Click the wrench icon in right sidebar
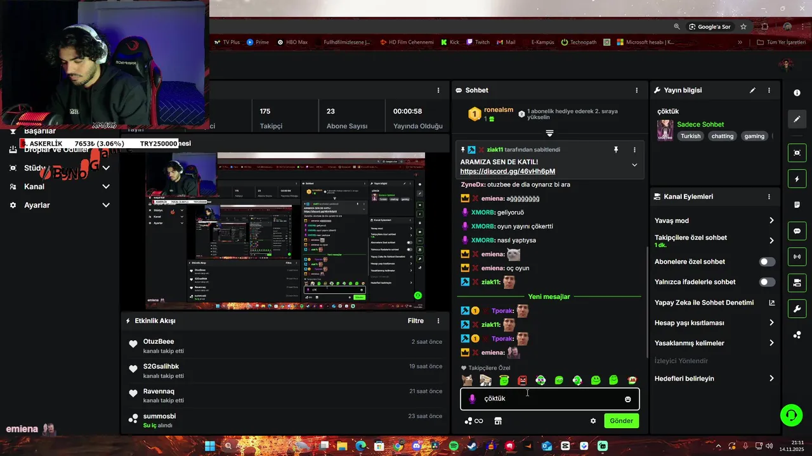Viewport: 812px width, 456px height. click(x=797, y=309)
